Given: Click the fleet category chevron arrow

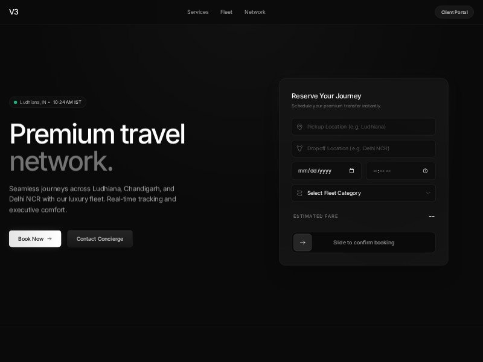Looking at the screenshot, I should (x=428, y=193).
